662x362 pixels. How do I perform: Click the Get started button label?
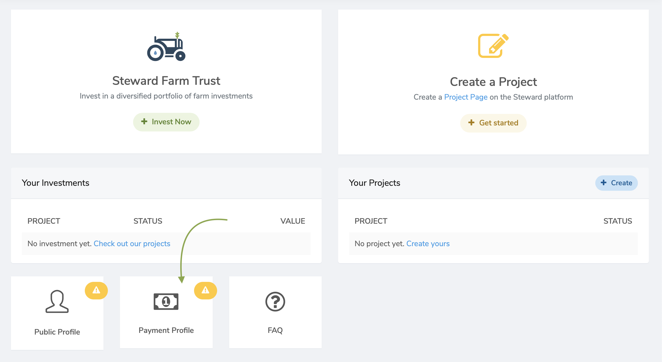[499, 123]
